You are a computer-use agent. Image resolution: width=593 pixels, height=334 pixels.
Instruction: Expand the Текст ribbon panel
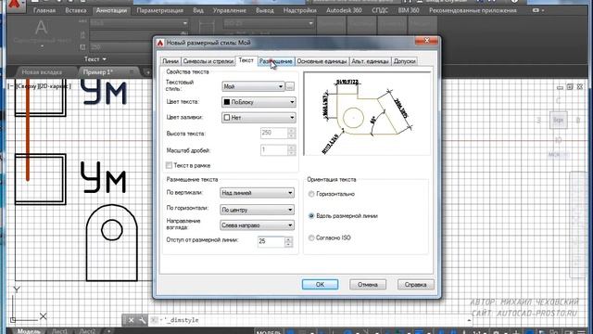click(95, 59)
